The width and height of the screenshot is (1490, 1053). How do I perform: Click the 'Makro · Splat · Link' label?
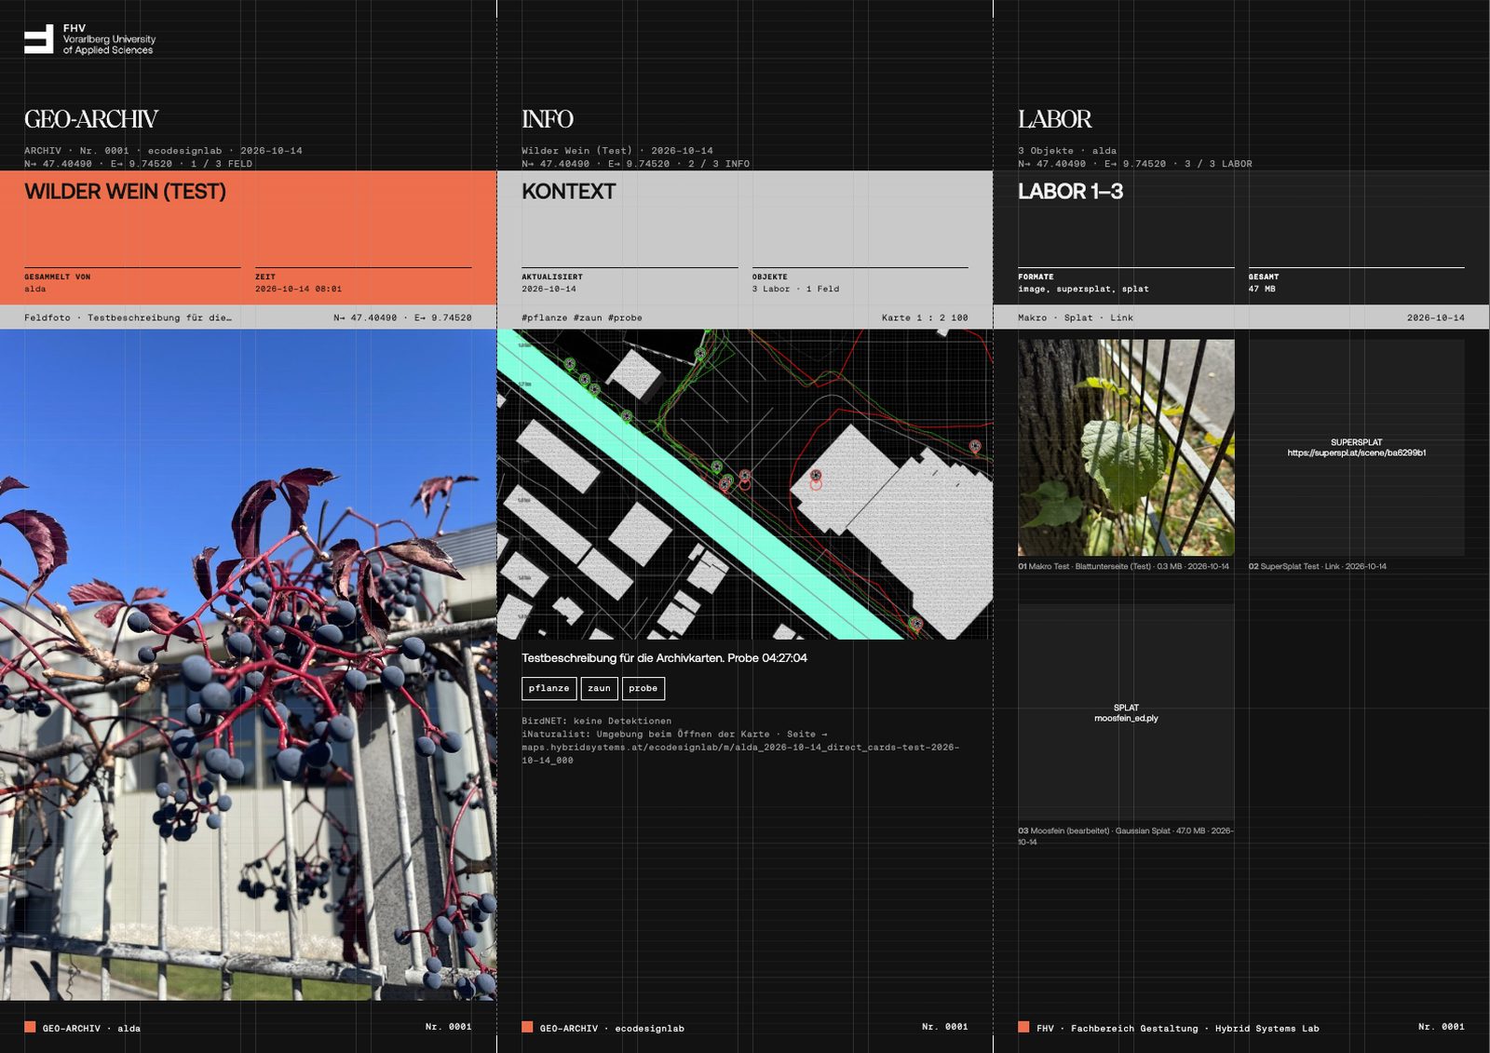pyautogui.click(x=1076, y=317)
